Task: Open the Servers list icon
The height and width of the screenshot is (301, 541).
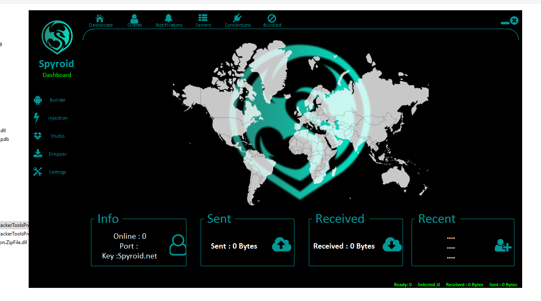Action: (203, 18)
